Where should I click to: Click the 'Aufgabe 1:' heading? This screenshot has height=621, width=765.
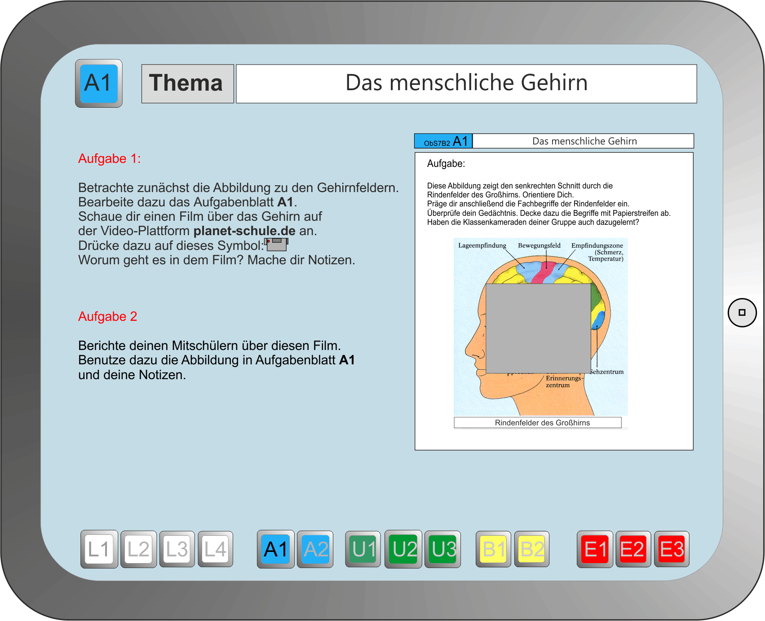[x=110, y=159]
